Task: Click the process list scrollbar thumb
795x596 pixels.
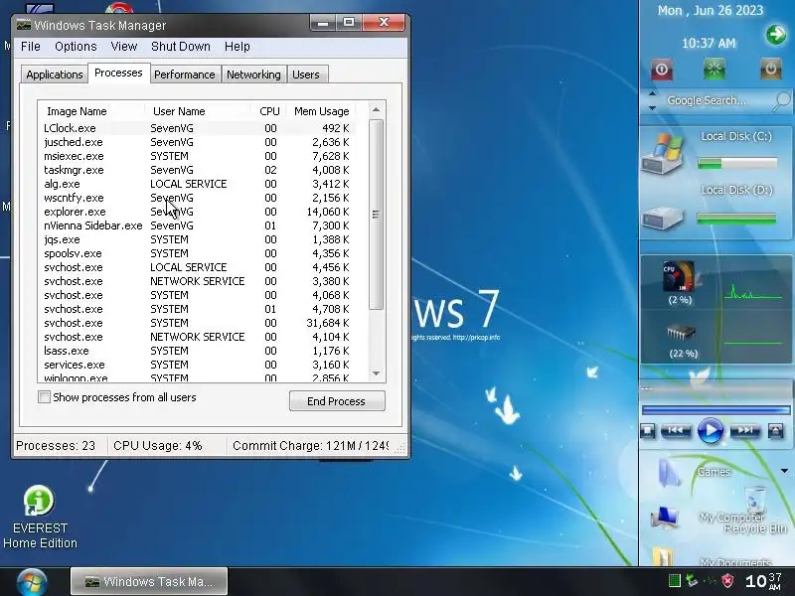Action: pyautogui.click(x=376, y=215)
